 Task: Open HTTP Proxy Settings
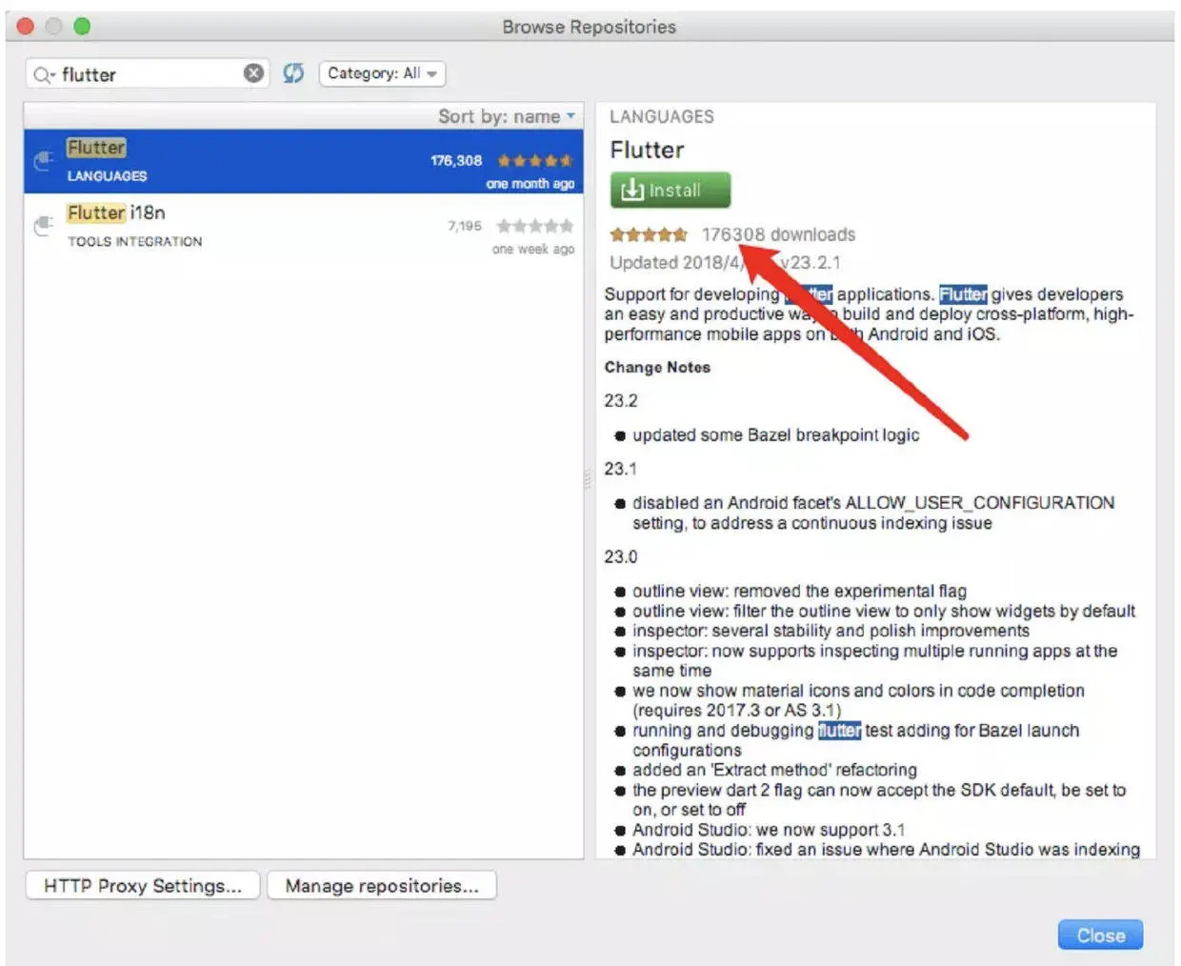coord(143,886)
